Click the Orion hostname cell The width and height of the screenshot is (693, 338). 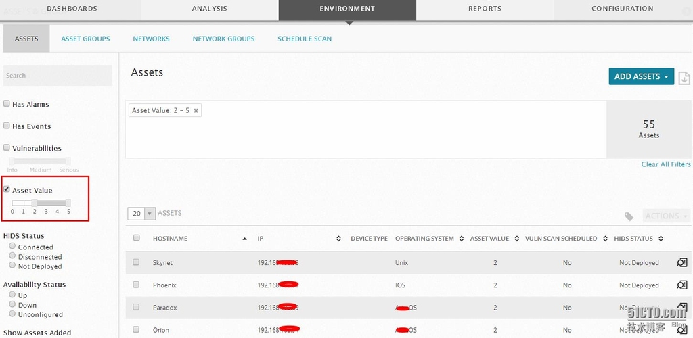pyautogui.click(x=161, y=330)
